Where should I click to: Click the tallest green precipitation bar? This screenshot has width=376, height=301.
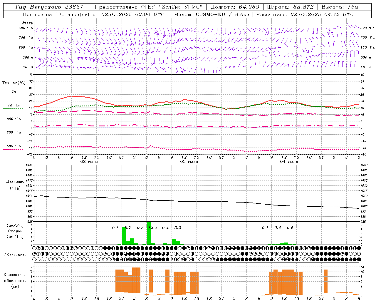coord(149,233)
